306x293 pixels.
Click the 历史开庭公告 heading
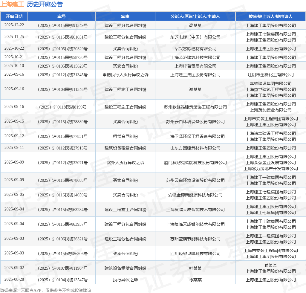tap(45, 4)
